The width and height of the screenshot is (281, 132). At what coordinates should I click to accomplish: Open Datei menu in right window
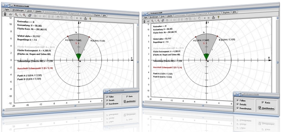(145, 17)
